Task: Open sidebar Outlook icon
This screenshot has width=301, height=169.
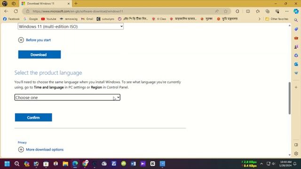Action: pyautogui.click(x=296, y=64)
